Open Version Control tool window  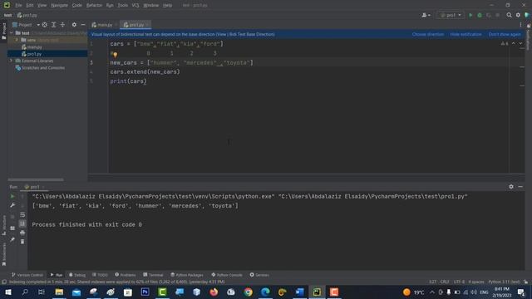pyautogui.click(x=27, y=275)
